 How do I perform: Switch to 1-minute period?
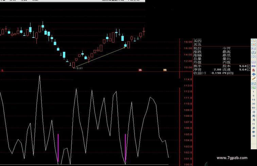[254, 92]
